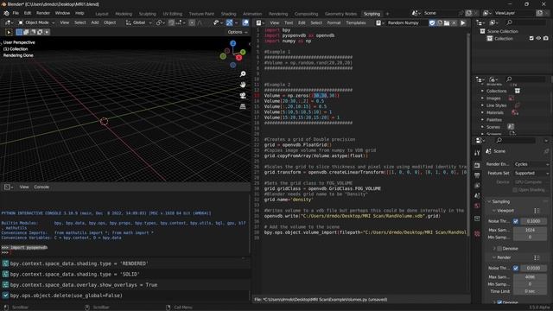The height and width of the screenshot is (311, 553).
Task: Run the script with the play icon
Action: click(x=463, y=23)
